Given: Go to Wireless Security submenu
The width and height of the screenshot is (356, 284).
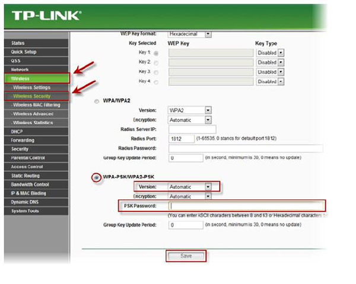Looking at the screenshot, I should (x=36, y=96).
